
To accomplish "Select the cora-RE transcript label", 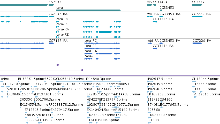I will (x=63, y=35).
